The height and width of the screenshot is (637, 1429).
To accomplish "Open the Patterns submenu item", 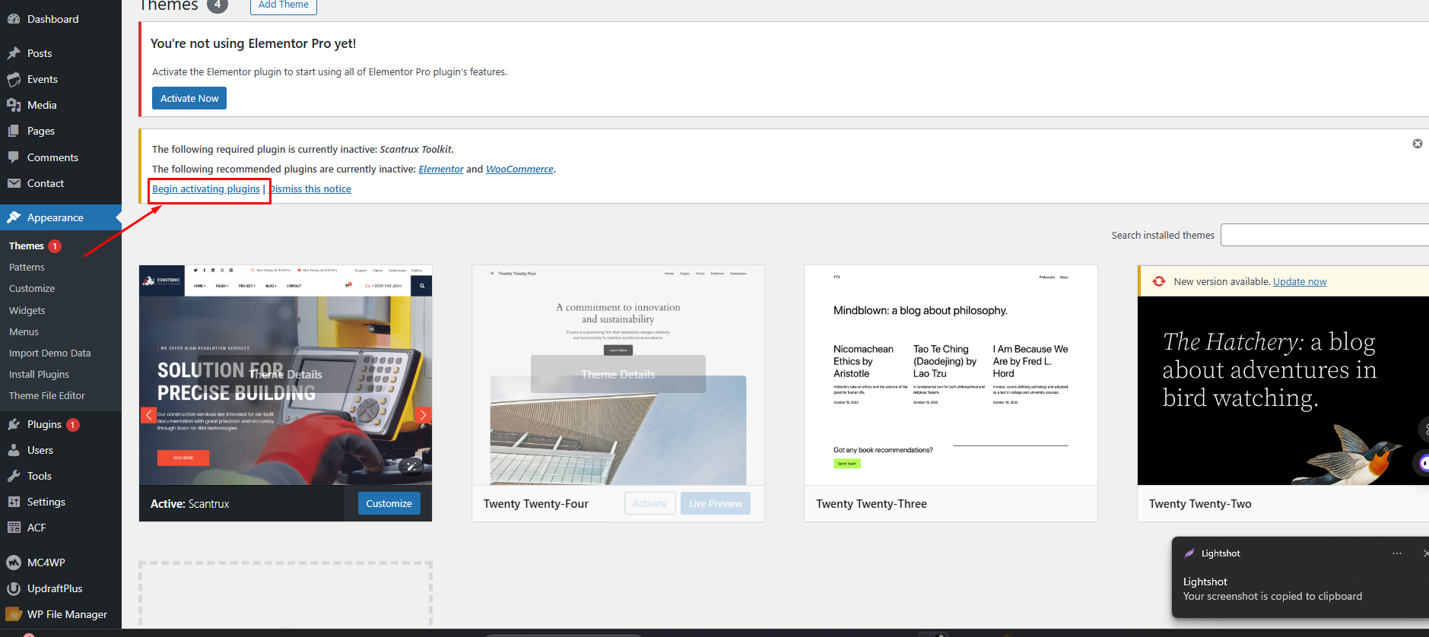I will 27,267.
